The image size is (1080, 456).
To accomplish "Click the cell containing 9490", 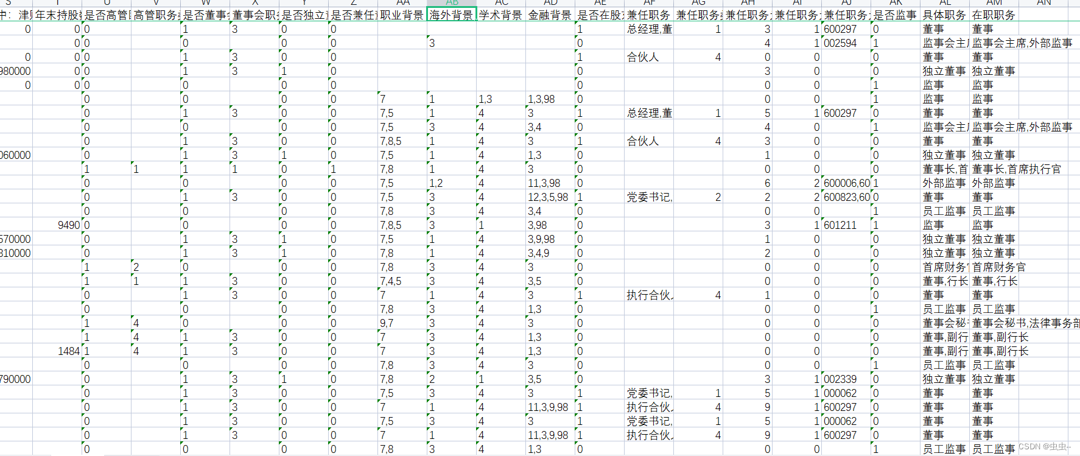I will (x=57, y=225).
